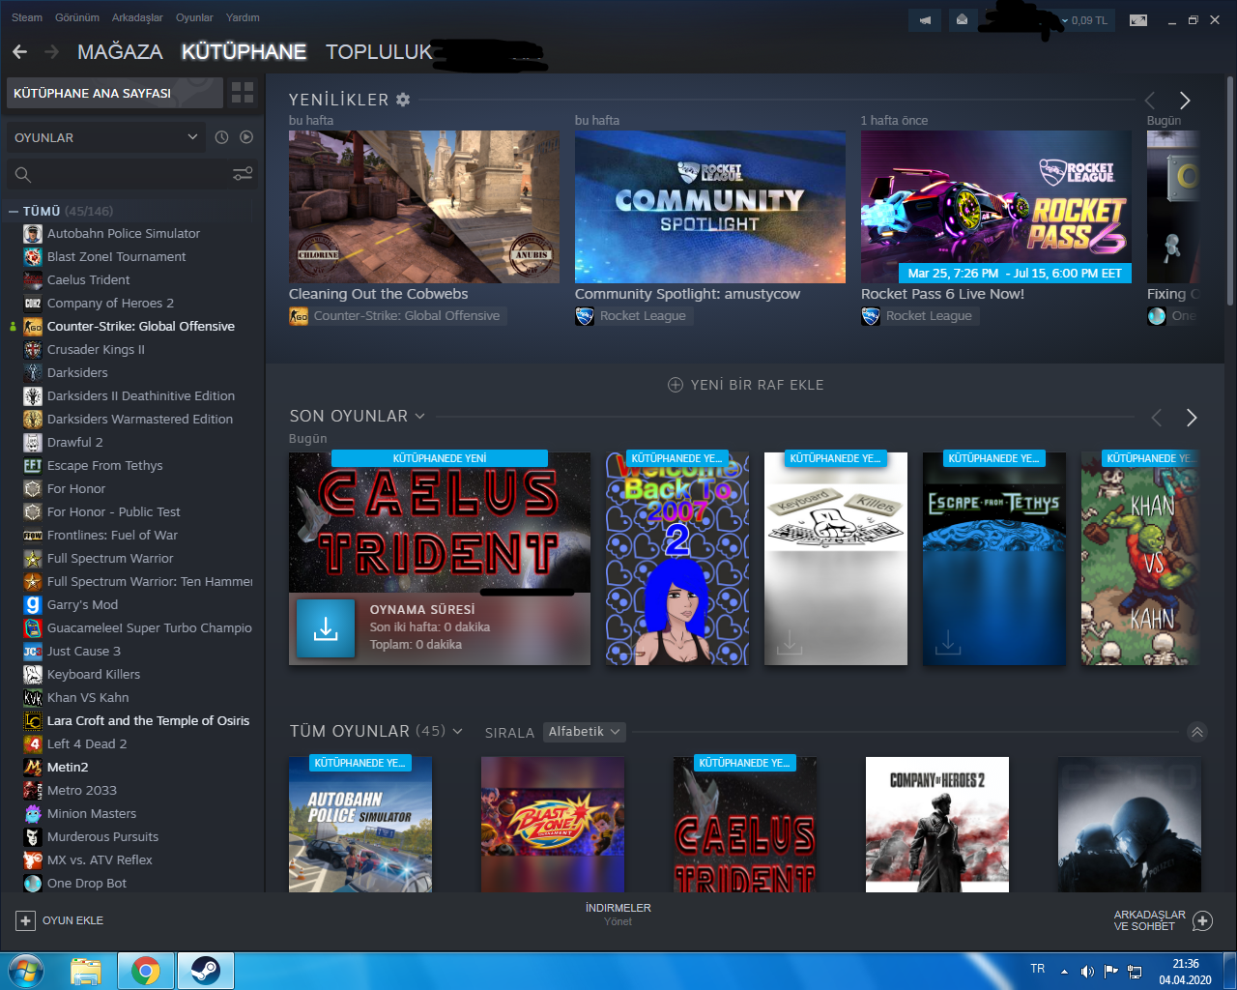Open Escape From Tethys recent game cover
Viewport: 1237px width, 990px height.
994,559
